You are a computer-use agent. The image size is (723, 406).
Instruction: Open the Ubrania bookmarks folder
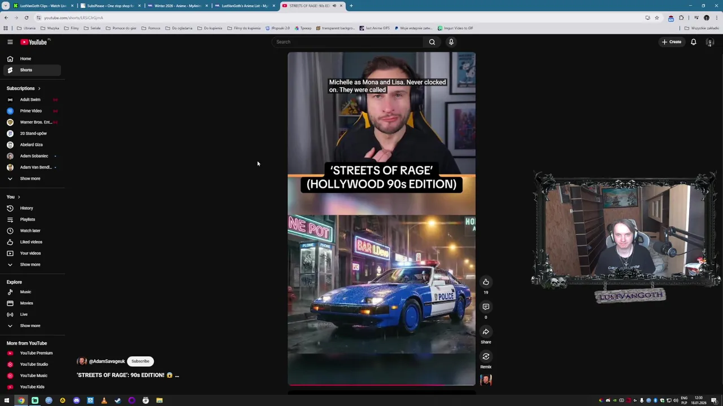pyautogui.click(x=27, y=28)
